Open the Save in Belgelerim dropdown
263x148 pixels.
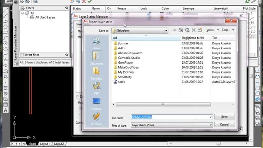coord(140,30)
